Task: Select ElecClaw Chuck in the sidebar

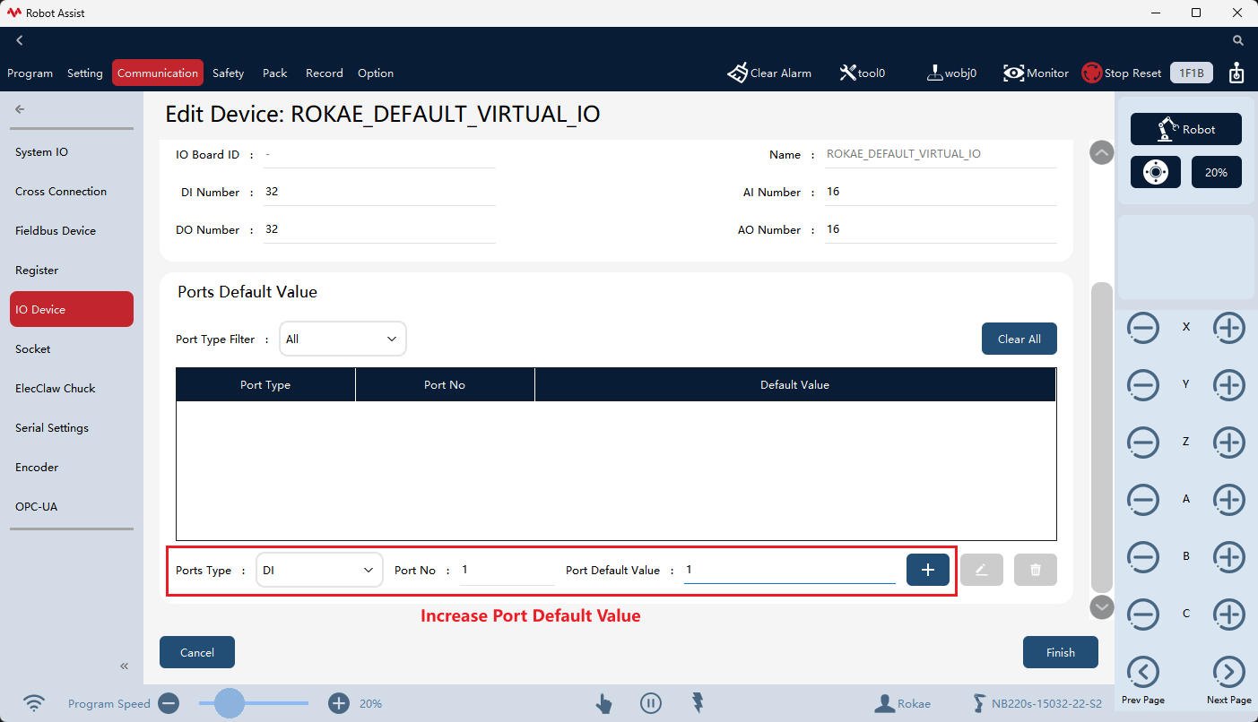Action: (72, 389)
